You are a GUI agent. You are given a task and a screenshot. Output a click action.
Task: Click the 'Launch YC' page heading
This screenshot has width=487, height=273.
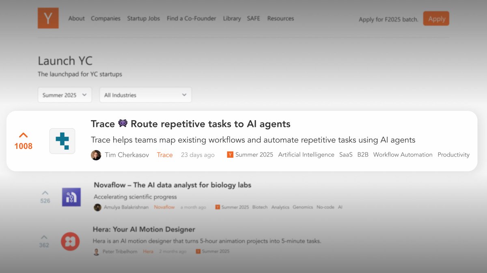click(x=65, y=61)
